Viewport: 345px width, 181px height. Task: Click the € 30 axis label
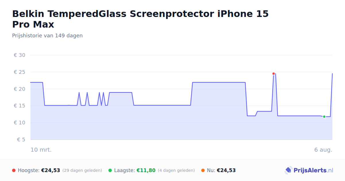tap(20, 55)
